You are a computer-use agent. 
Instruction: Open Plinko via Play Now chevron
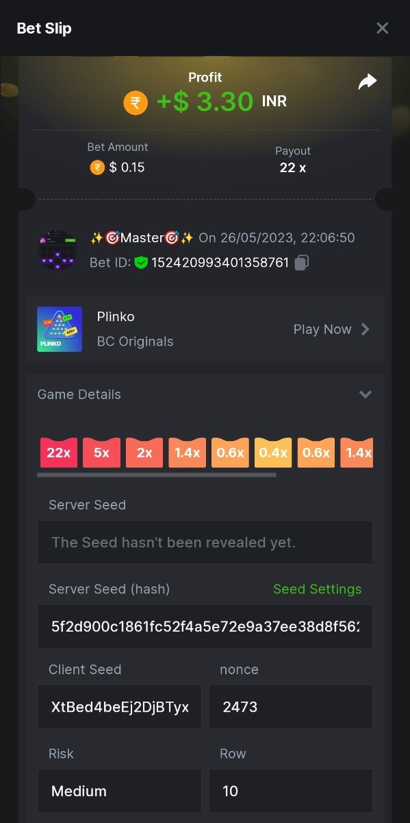[366, 329]
